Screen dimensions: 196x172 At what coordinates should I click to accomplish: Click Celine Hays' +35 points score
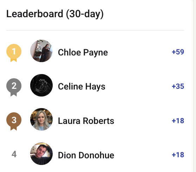(178, 86)
